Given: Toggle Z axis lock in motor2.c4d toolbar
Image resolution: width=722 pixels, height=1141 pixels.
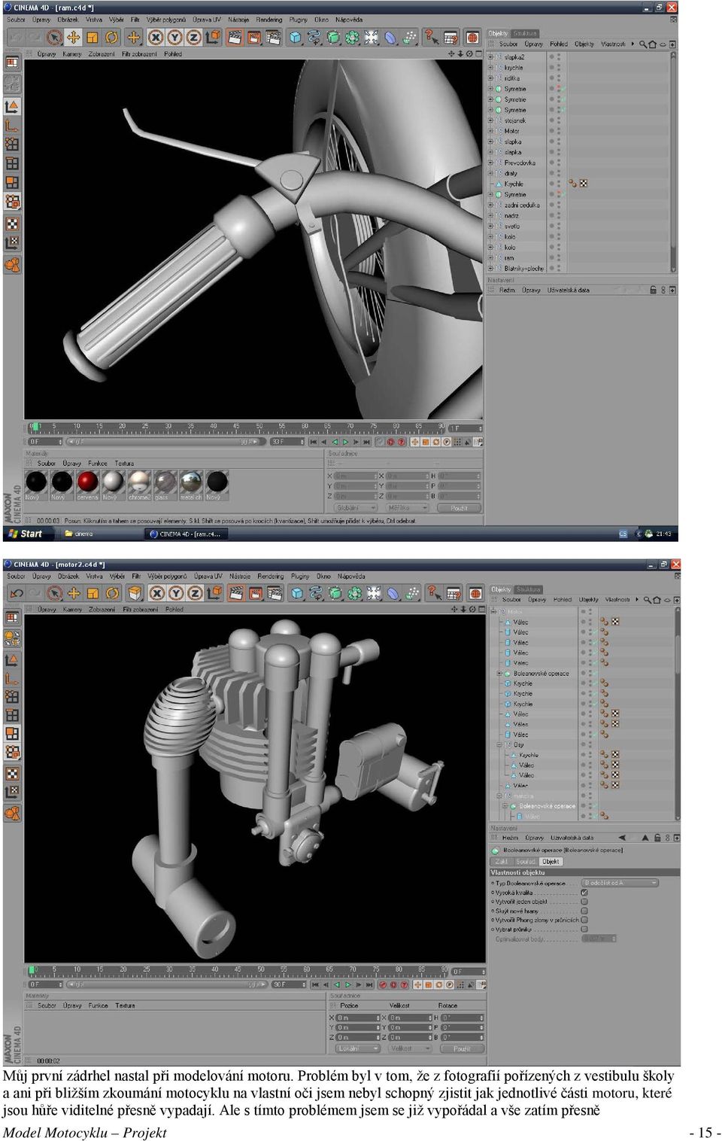Looking at the screenshot, I should [195, 593].
